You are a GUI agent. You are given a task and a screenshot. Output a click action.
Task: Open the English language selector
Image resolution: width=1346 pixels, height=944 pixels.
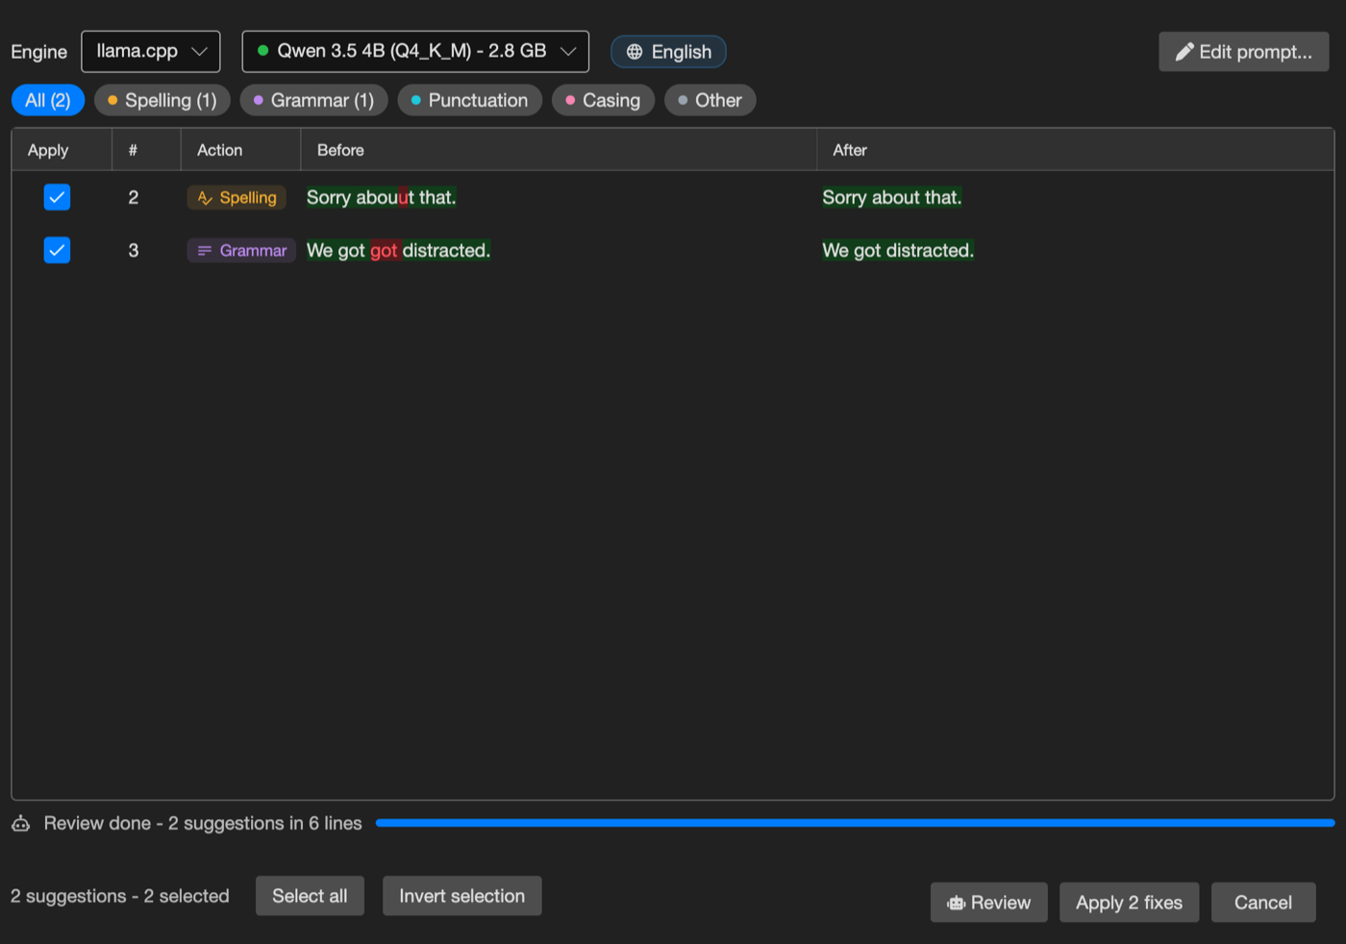(x=668, y=52)
